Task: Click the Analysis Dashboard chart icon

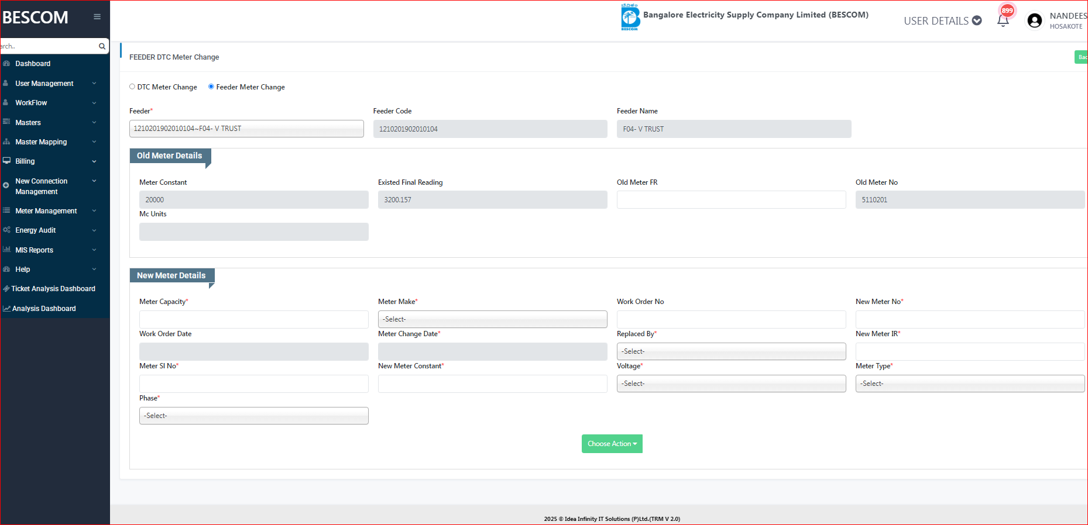Action: point(6,309)
